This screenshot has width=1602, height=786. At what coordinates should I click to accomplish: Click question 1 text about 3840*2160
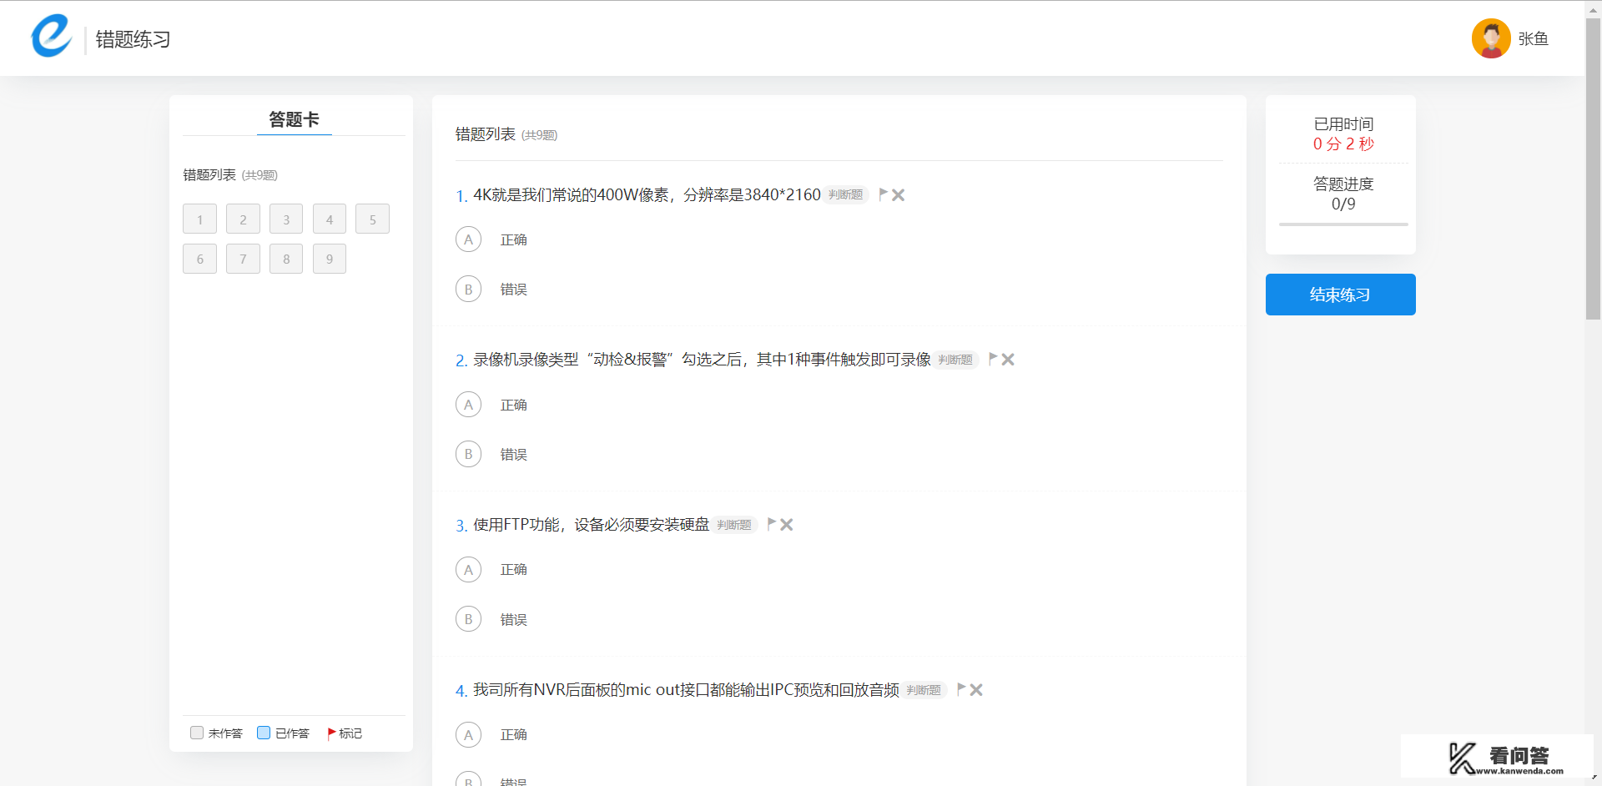pos(647,194)
